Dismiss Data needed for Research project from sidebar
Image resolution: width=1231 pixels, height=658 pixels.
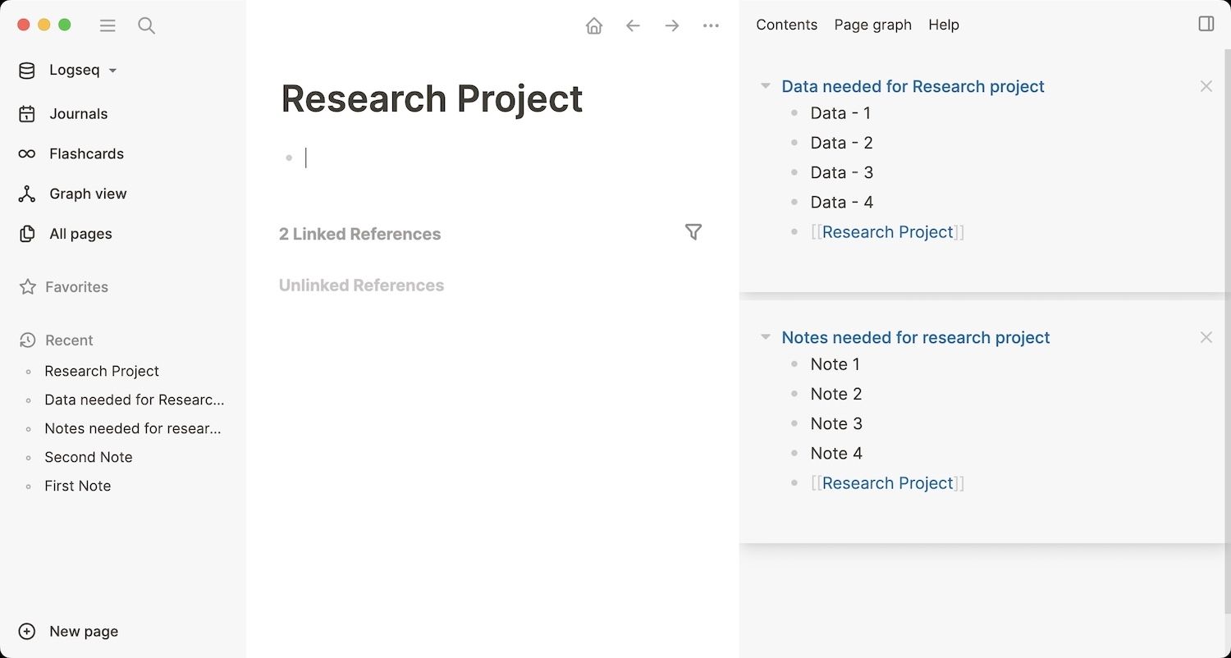1206,85
